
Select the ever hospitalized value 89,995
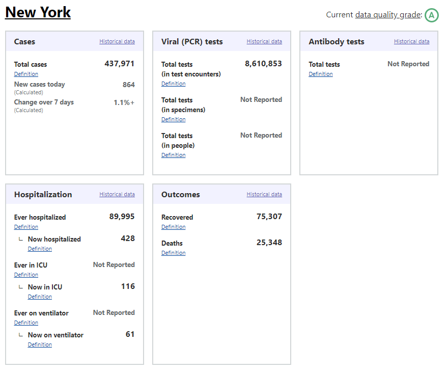click(x=122, y=217)
